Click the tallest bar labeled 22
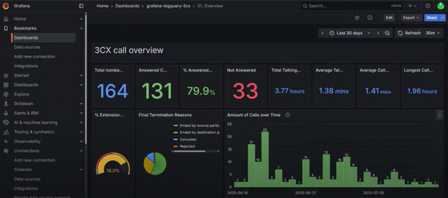This screenshot has width=448, height=198. pyautogui.click(x=265, y=160)
